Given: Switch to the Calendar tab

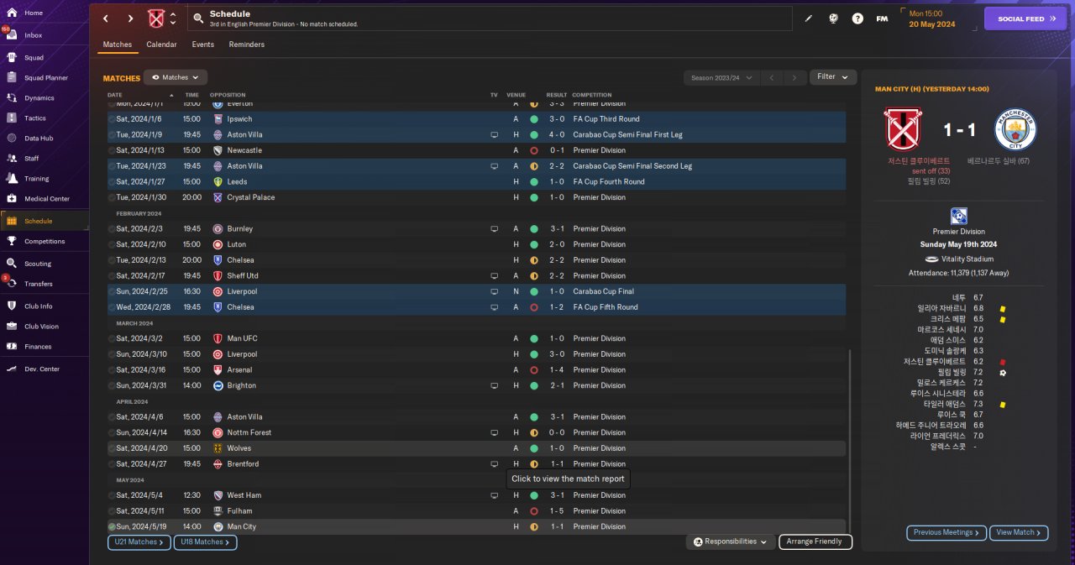Looking at the screenshot, I should coord(161,44).
